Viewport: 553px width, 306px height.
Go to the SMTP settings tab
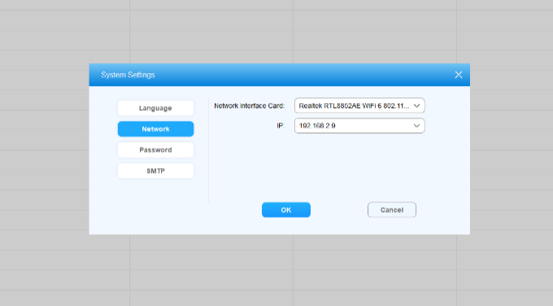coord(155,171)
